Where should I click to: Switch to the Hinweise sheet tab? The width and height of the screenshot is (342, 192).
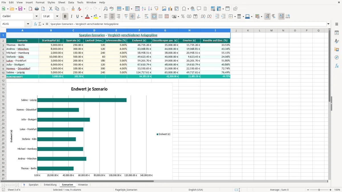click(83, 185)
